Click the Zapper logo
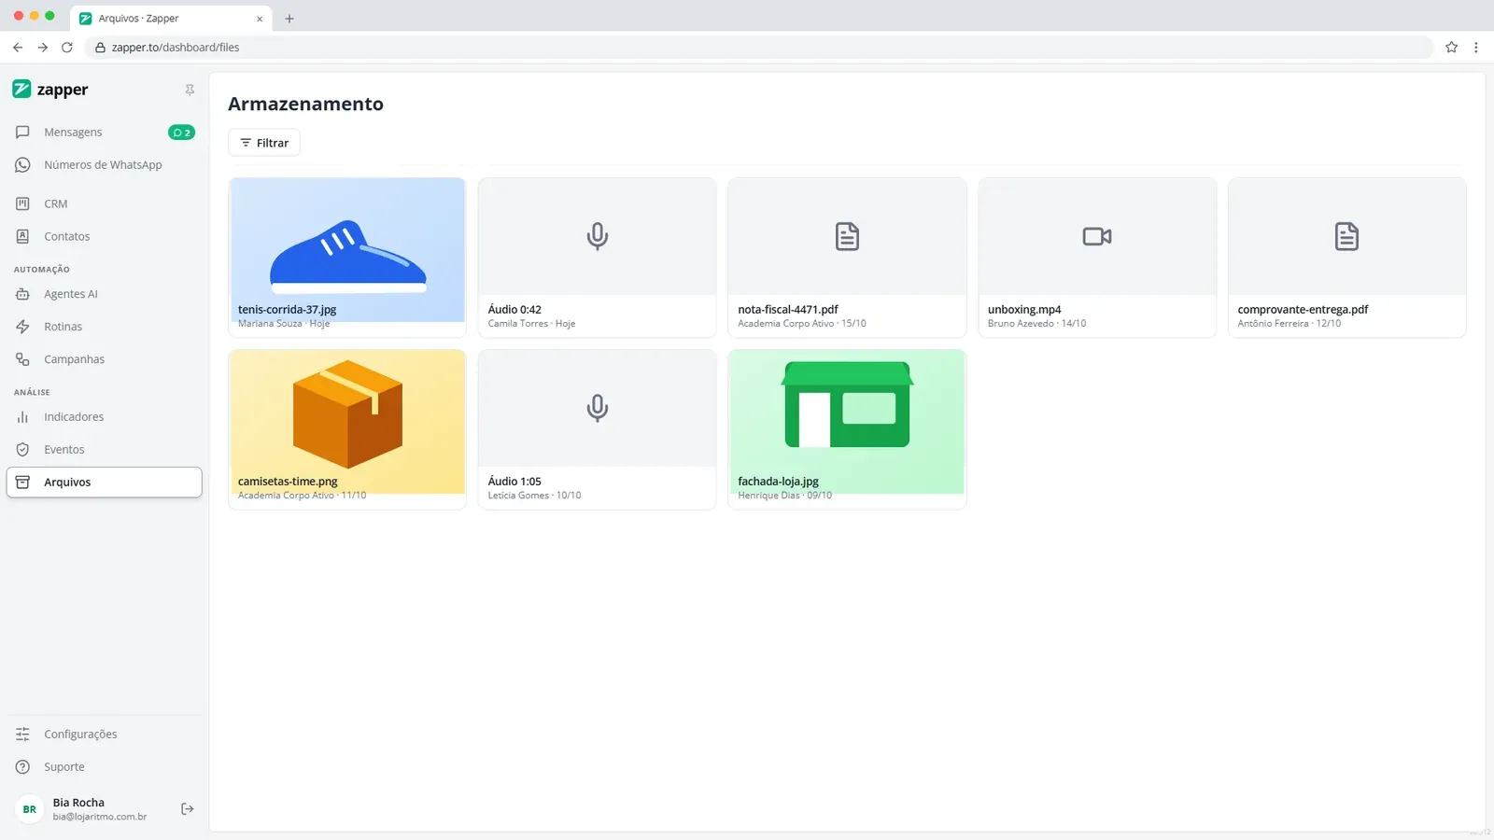The width and height of the screenshot is (1494, 840). pos(50,90)
